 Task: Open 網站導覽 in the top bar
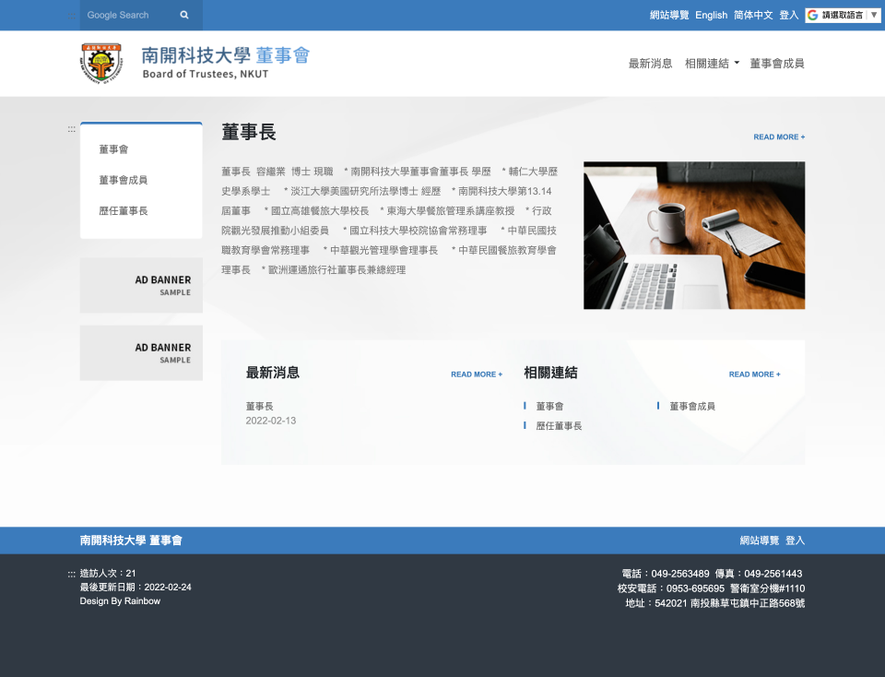pos(669,15)
